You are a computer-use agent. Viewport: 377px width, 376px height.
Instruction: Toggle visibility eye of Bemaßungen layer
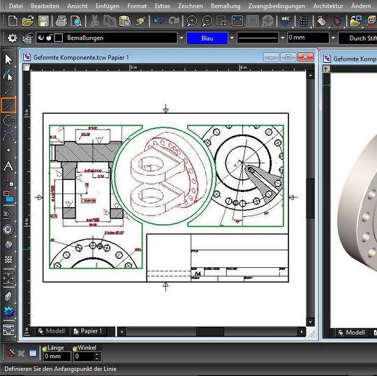[41, 38]
